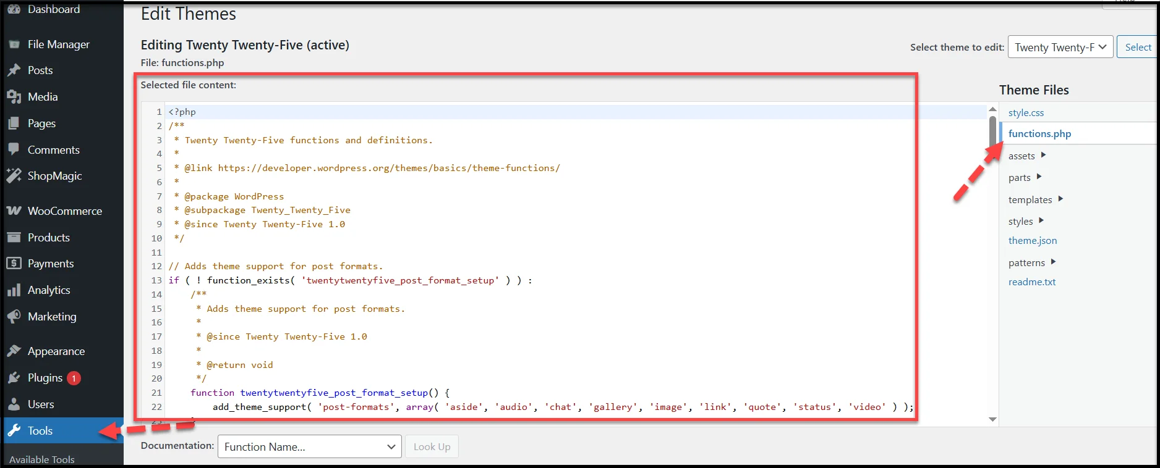The height and width of the screenshot is (468, 1160).
Task: Click the Appearance paintbrush icon
Action: click(x=14, y=351)
